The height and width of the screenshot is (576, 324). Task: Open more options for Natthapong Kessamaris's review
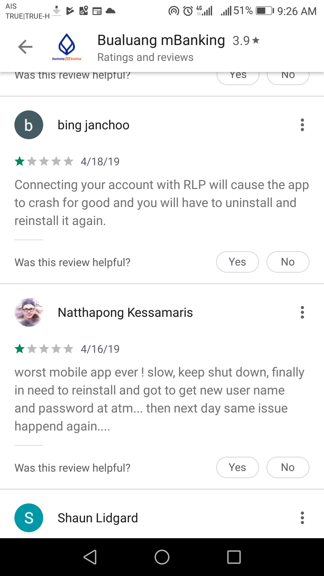click(x=302, y=312)
